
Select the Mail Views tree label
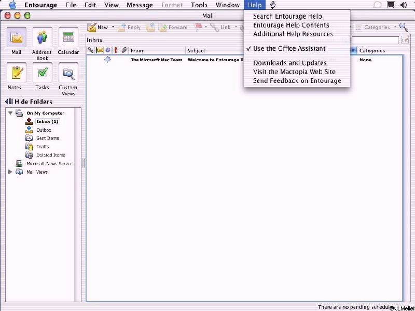tap(37, 172)
